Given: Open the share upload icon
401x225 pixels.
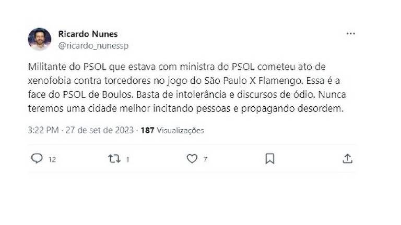Looking at the screenshot, I should (x=348, y=158).
